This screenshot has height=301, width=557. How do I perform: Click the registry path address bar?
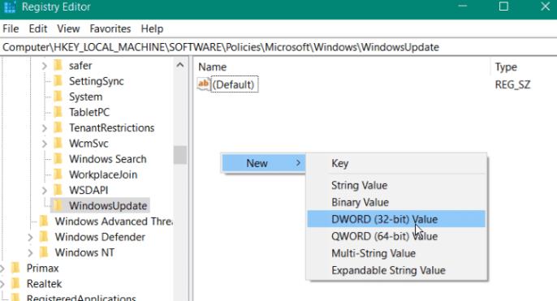(x=278, y=47)
